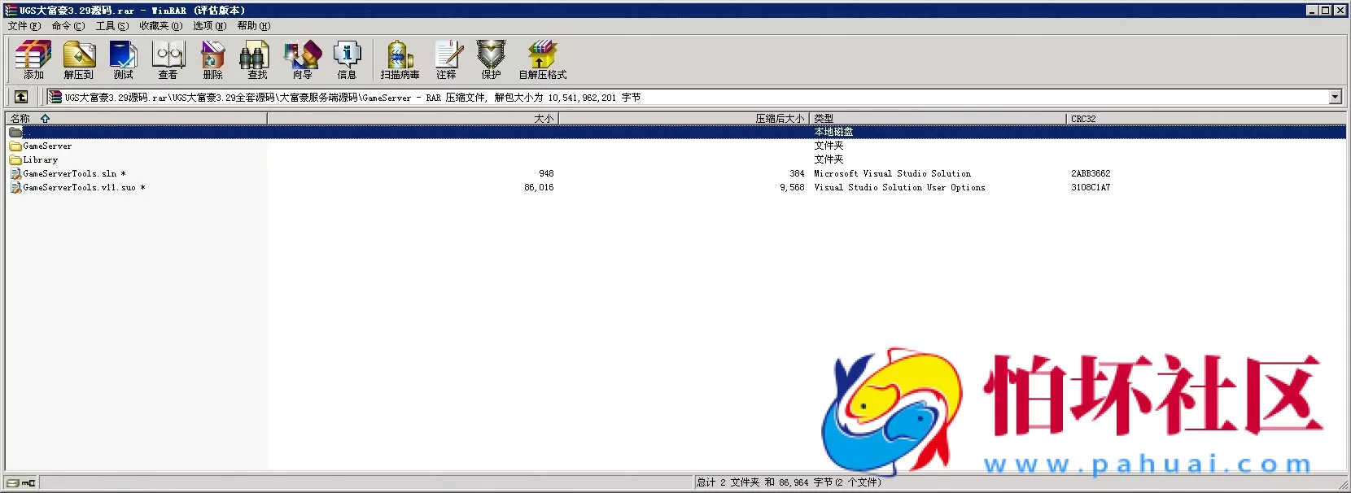This screenshot has width=1351, height=493.
Task: Sort by CRC32 column header
Action: (1206, 119)
